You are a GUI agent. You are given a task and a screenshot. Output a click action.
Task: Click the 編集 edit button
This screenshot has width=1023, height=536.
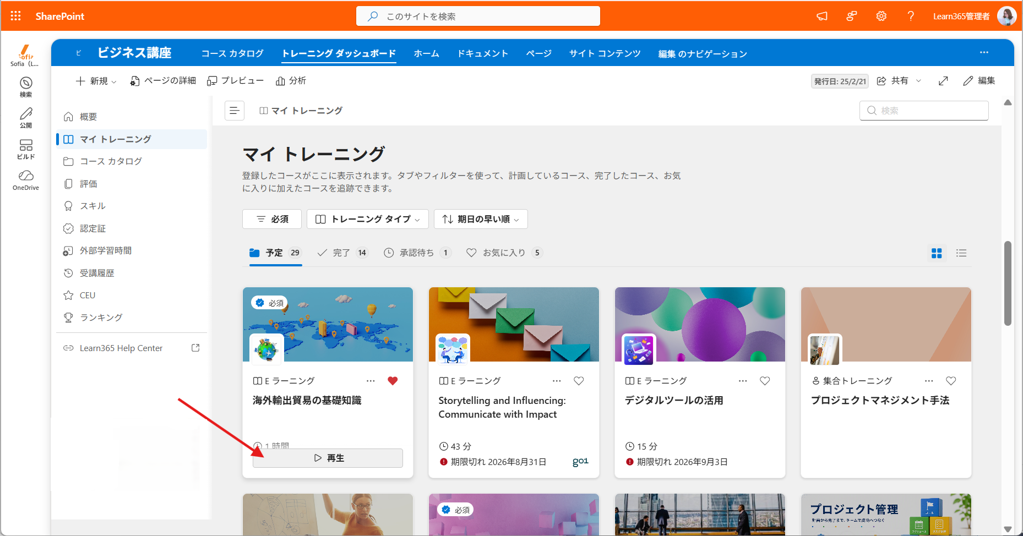point(979,81)
